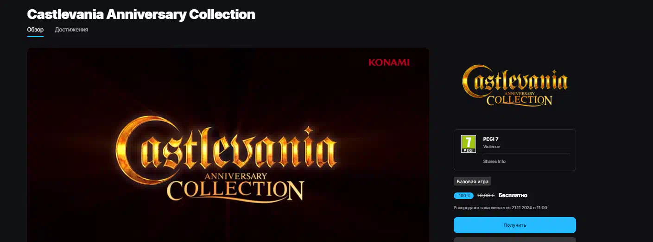Click the PEGI 7 heading text
The width and height of the screenshot is (653, 242).
(x=490, y=139)
